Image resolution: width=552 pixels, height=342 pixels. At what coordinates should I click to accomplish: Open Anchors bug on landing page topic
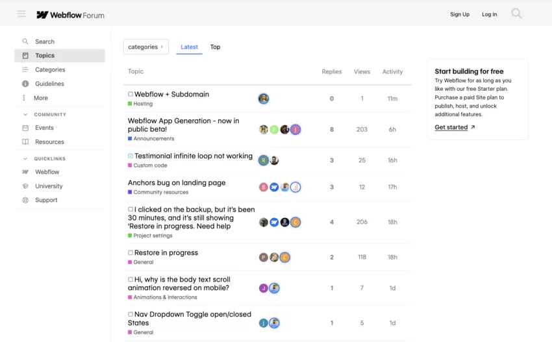pyautogui.click(x=177, y=182)
